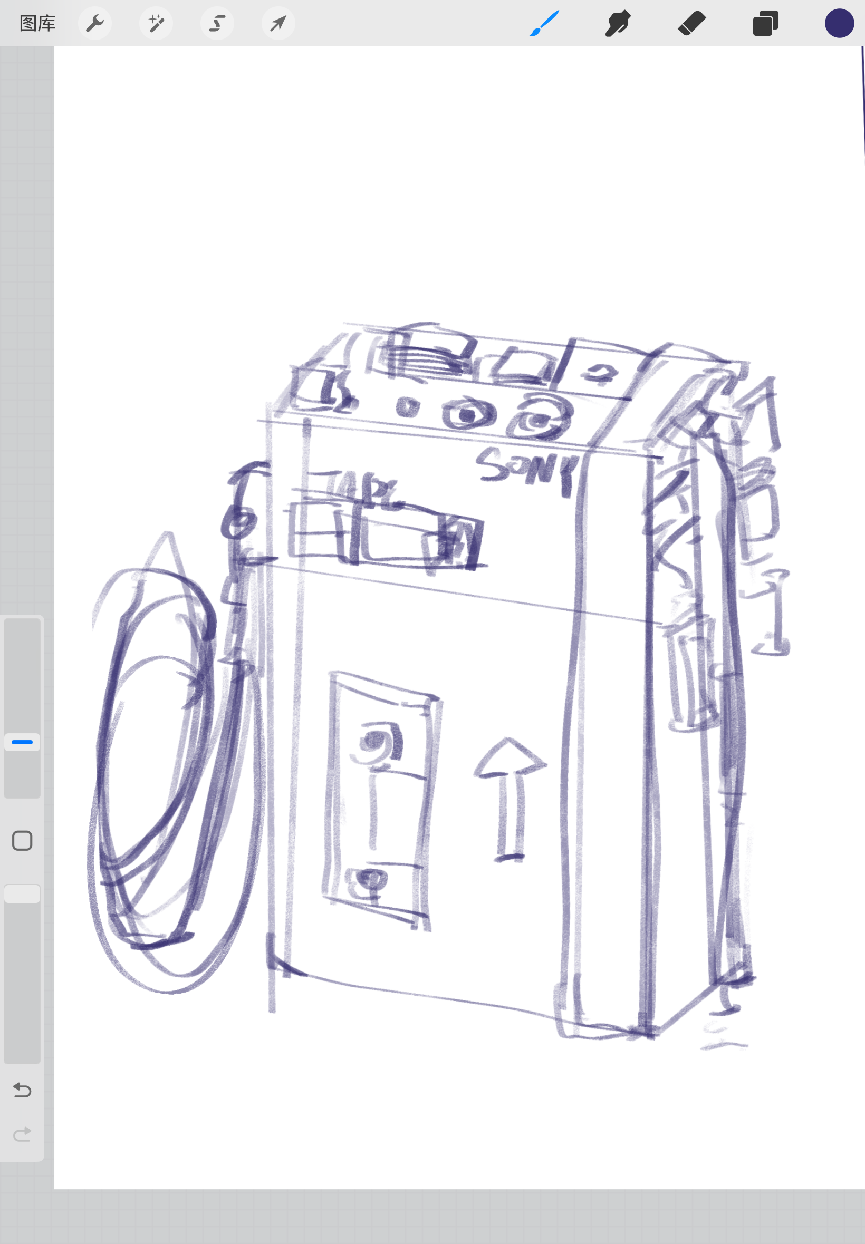Click the opacity slider handle
This screenshot has width=865, height=1244.
click(x=22, y=893)
